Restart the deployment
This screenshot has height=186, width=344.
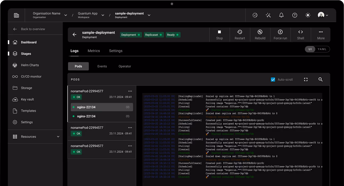coord(240,35)
